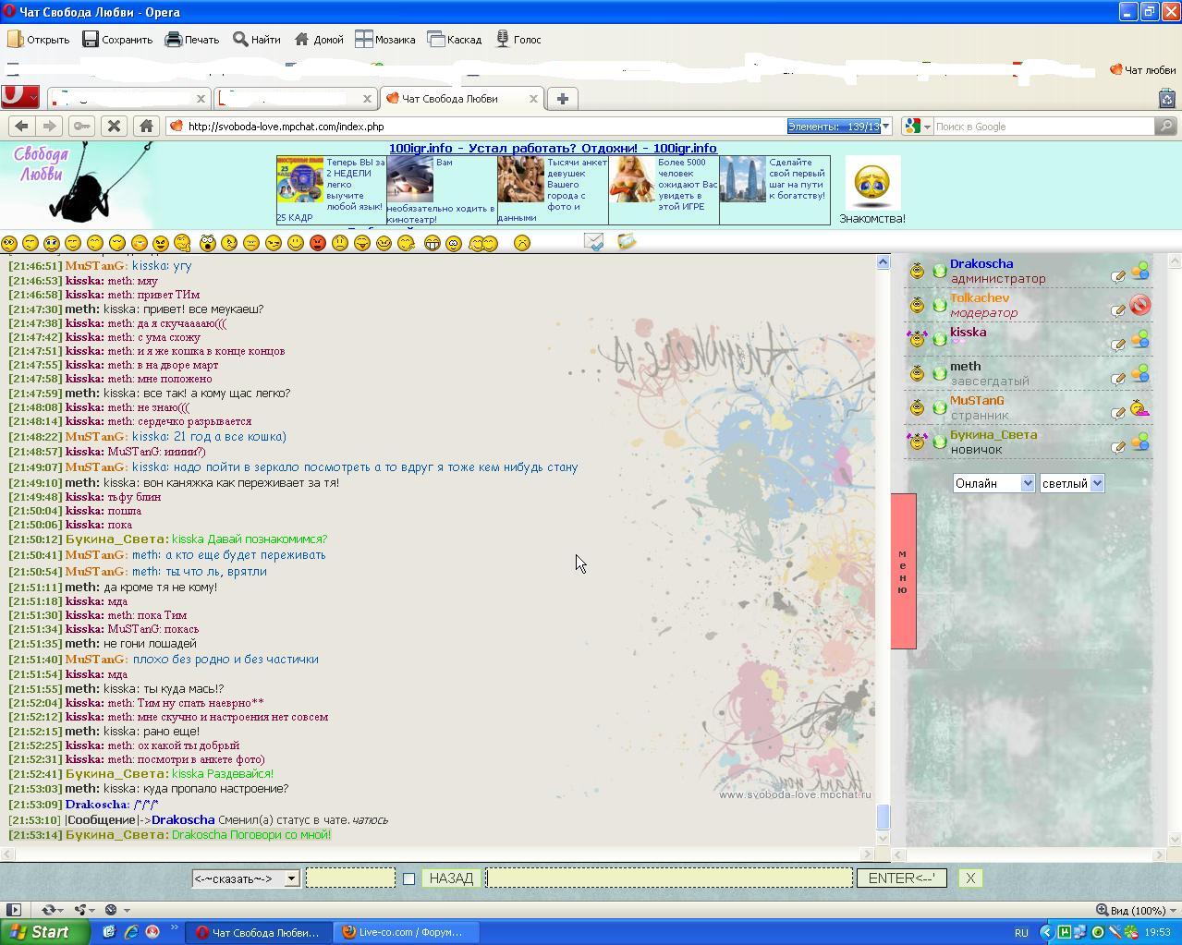Click the envelope with checkmark icon
1182x945 pixels.
[x=594, y=242]
